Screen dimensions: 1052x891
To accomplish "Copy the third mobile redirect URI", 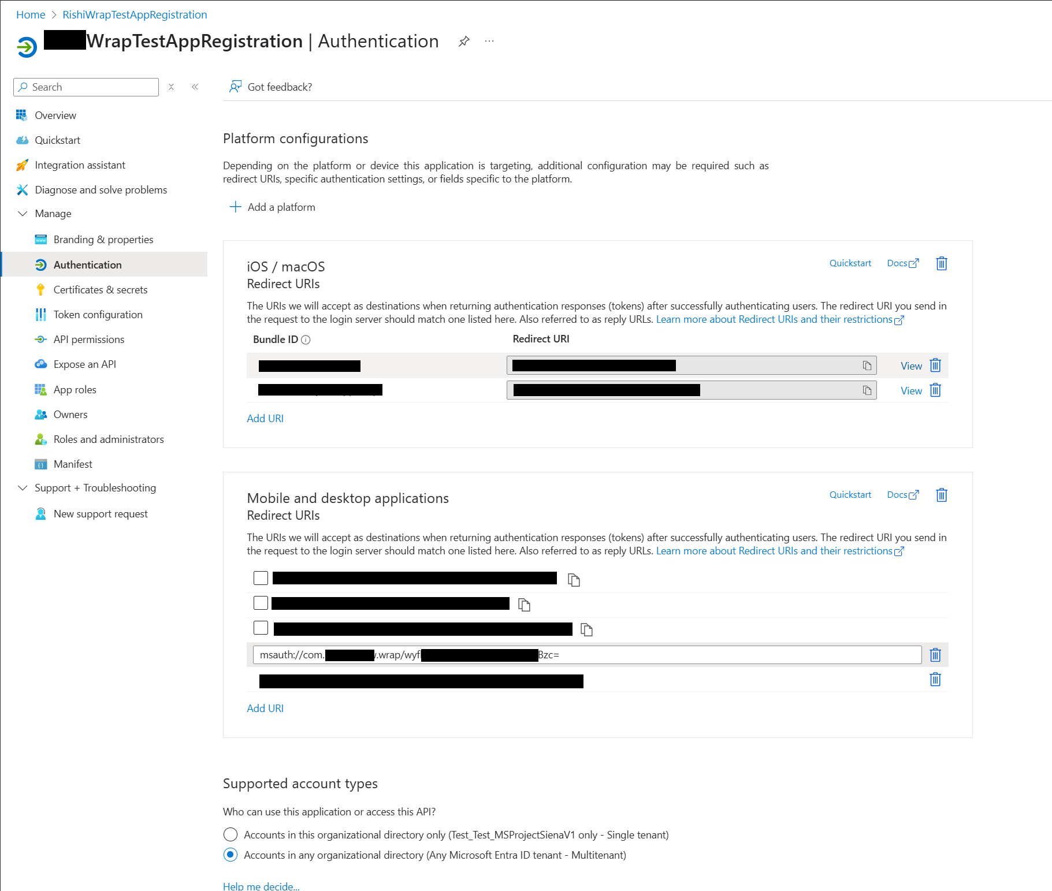I will click(x=586, y=629).
